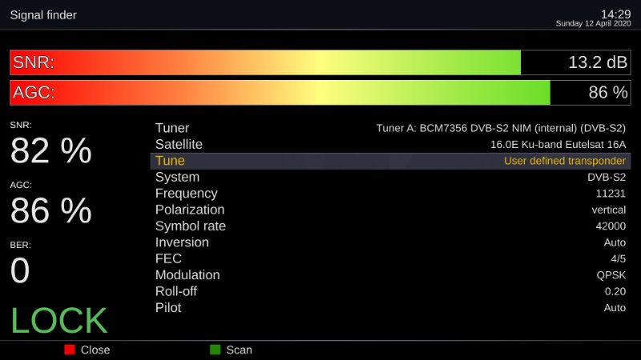This screenshot has width=641, height=360.
Task: Click the Scan label in footer
Action: (x=239, y=350)
